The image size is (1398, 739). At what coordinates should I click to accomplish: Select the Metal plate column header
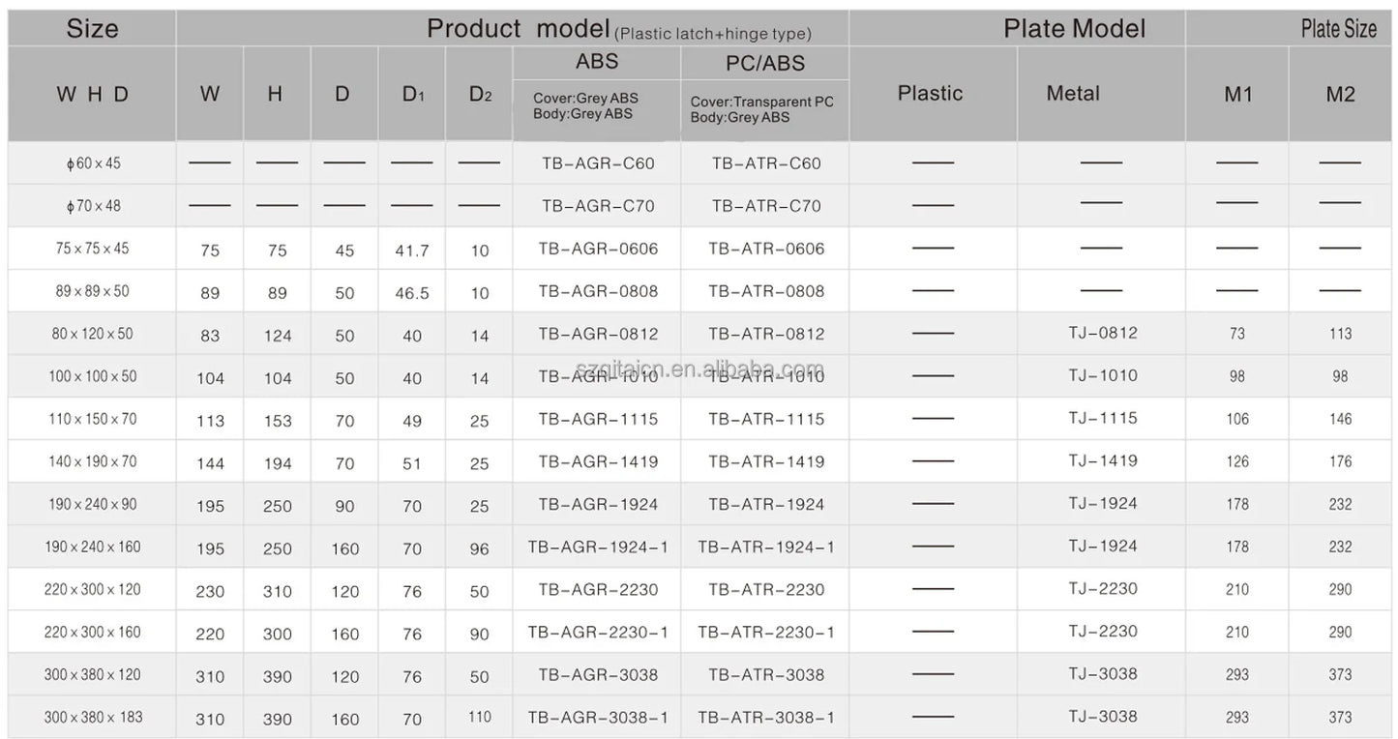coord(1074,94)
